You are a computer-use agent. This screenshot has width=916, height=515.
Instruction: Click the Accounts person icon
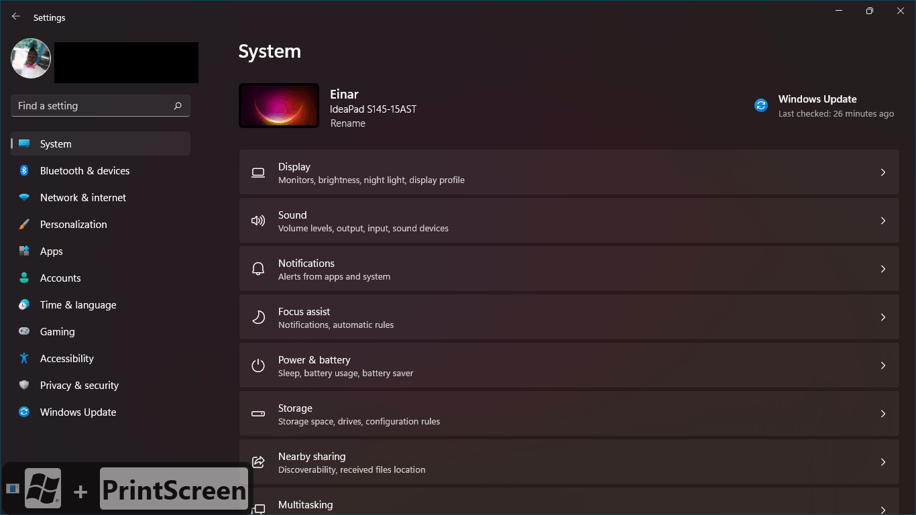pyautogui.click(x=24, y=278)
